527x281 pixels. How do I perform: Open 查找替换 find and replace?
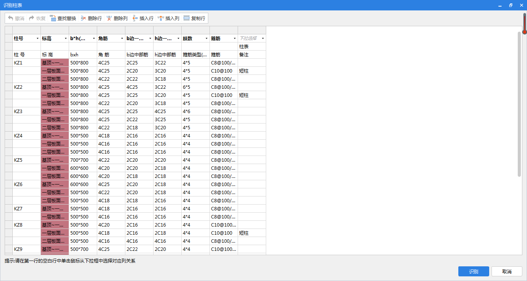tap(63, 18)
